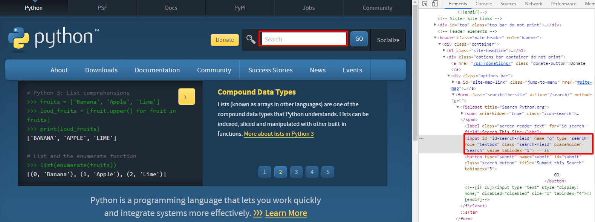The height and width of the screenshot is (222, 595).
Task: Collapse the div class="options-bar" node
Action: point(449,76)
